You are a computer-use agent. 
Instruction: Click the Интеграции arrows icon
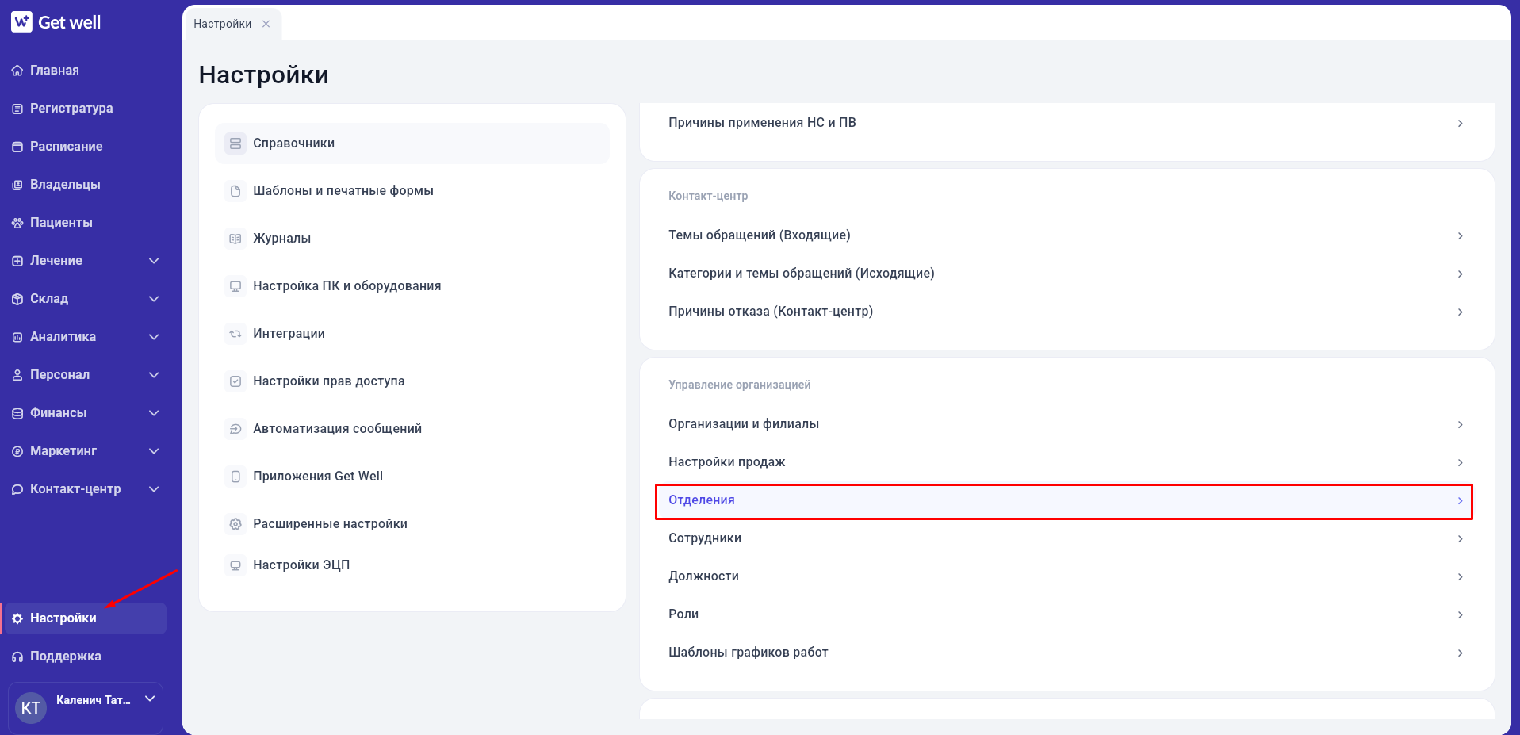pyautogui.click(x=235, y=334)
